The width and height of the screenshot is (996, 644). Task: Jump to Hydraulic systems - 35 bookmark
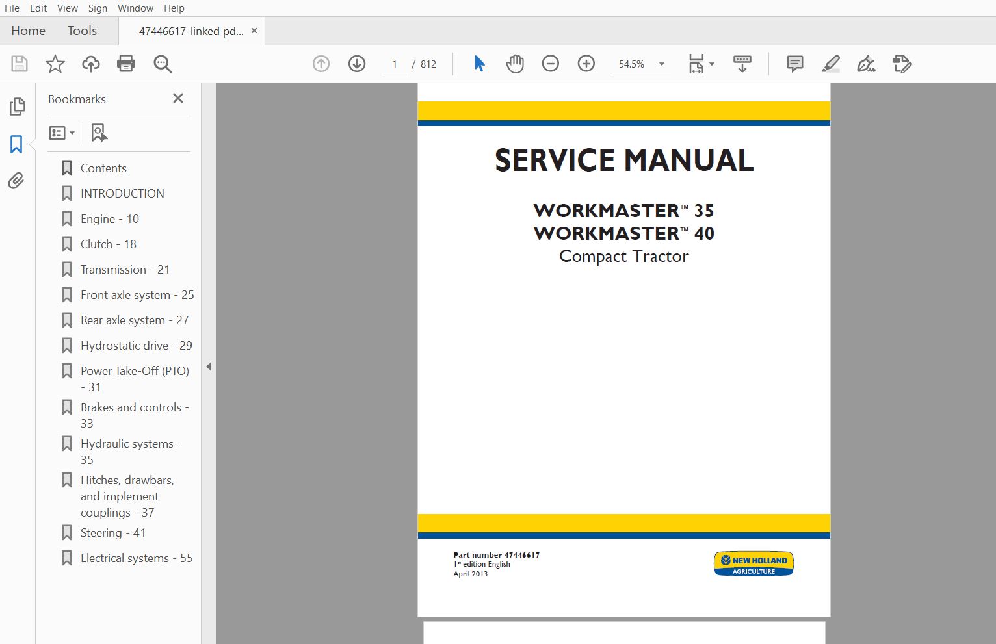(131, 451)
